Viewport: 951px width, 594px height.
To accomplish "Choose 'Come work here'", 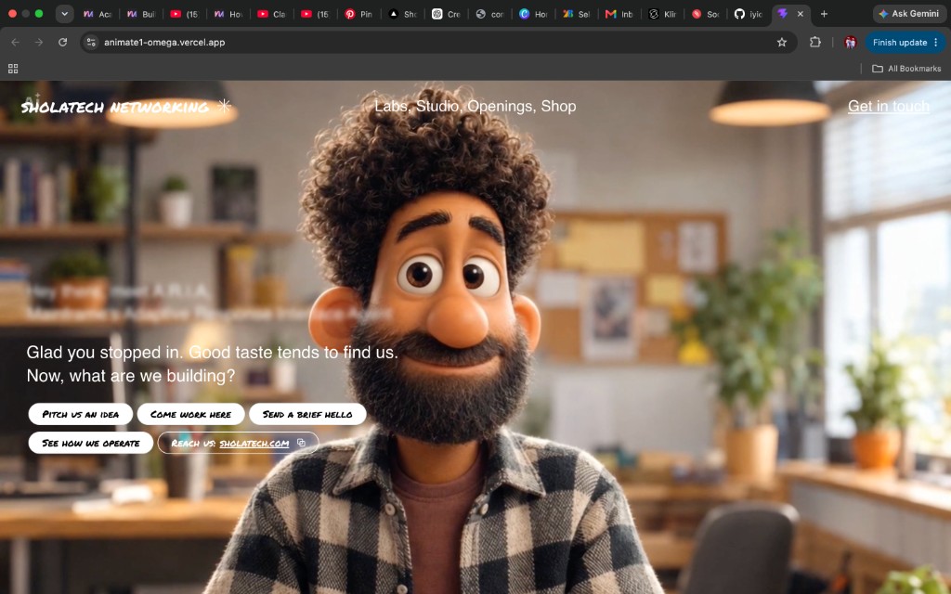I will point(191,415).
